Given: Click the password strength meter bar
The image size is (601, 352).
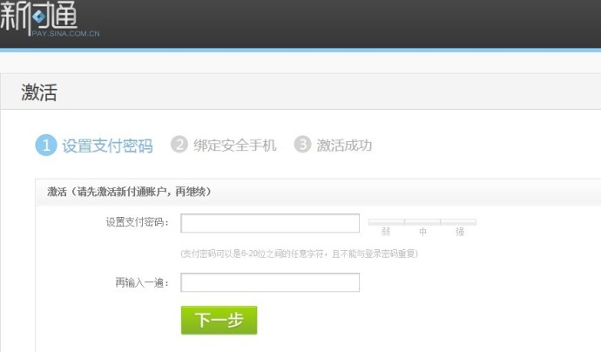Looking at the screenshot, I should click(x=422, y=222).
